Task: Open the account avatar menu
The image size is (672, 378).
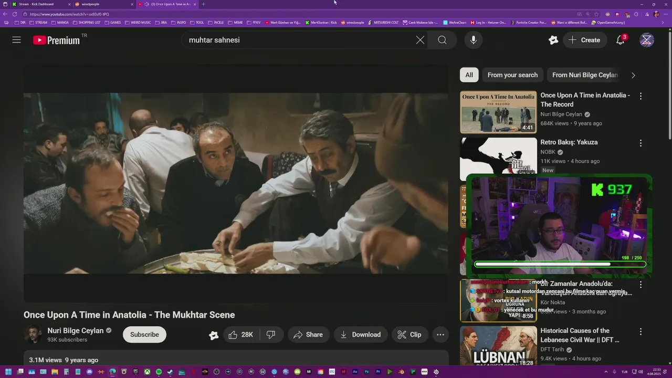Action: pyautogui.click(x=647, y=40)
